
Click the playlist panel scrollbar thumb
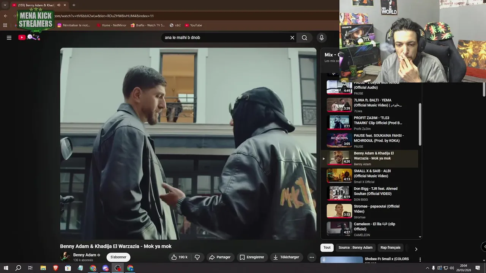(x=420, y=124)
